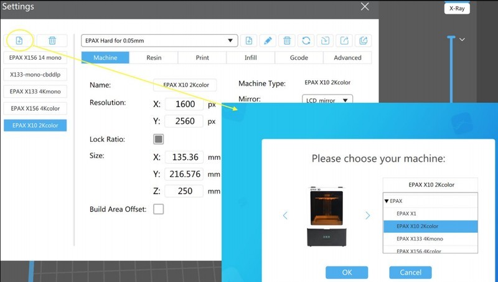Click the delete machine trash icon
Viewport: 498px width, 282px height.
coord(52,40)
